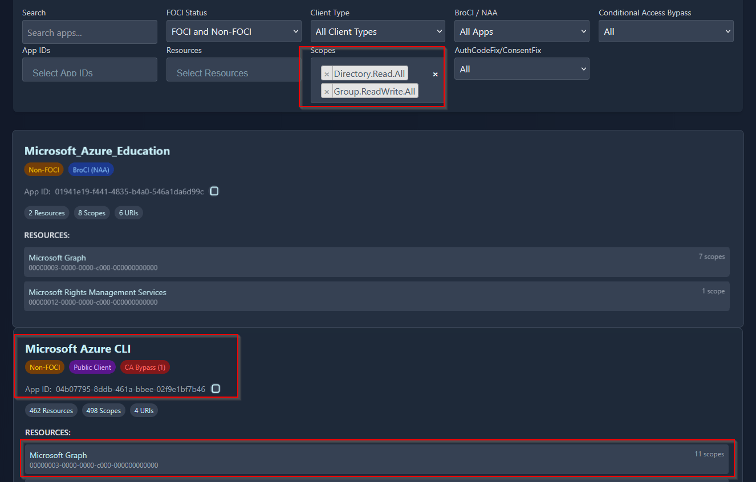
Task: Expand Microsoft Graph resource with 7 scopes
Action: [377, 262]
